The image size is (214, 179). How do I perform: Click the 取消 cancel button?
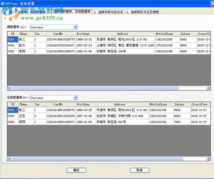140,170
